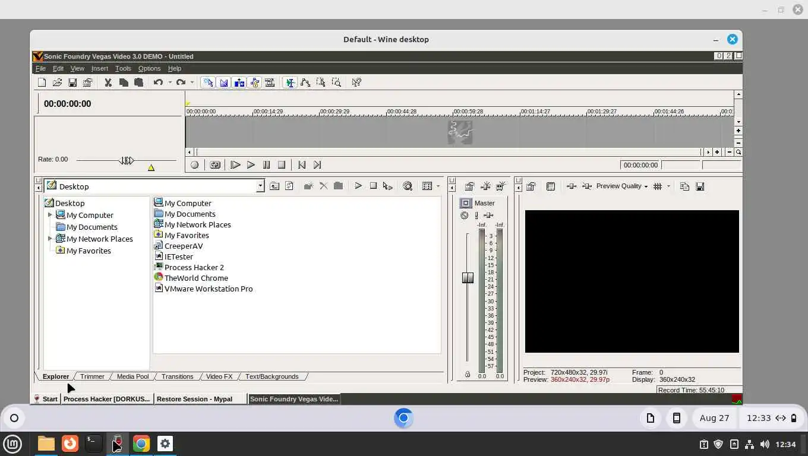Screen dimensions: 808x456
Task: Open Preview Quality dropdown
Action: (x=622, y=186)
